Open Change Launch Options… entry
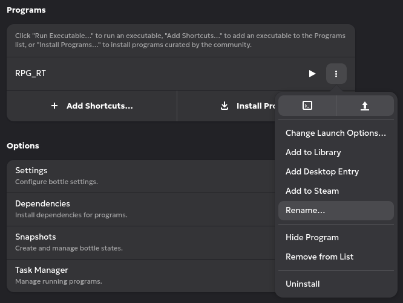The height and width of the screenshot is (303, 403). tap(335, 133)
